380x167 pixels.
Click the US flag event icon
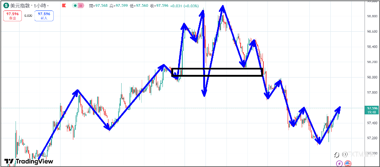[x=348, y=163]
